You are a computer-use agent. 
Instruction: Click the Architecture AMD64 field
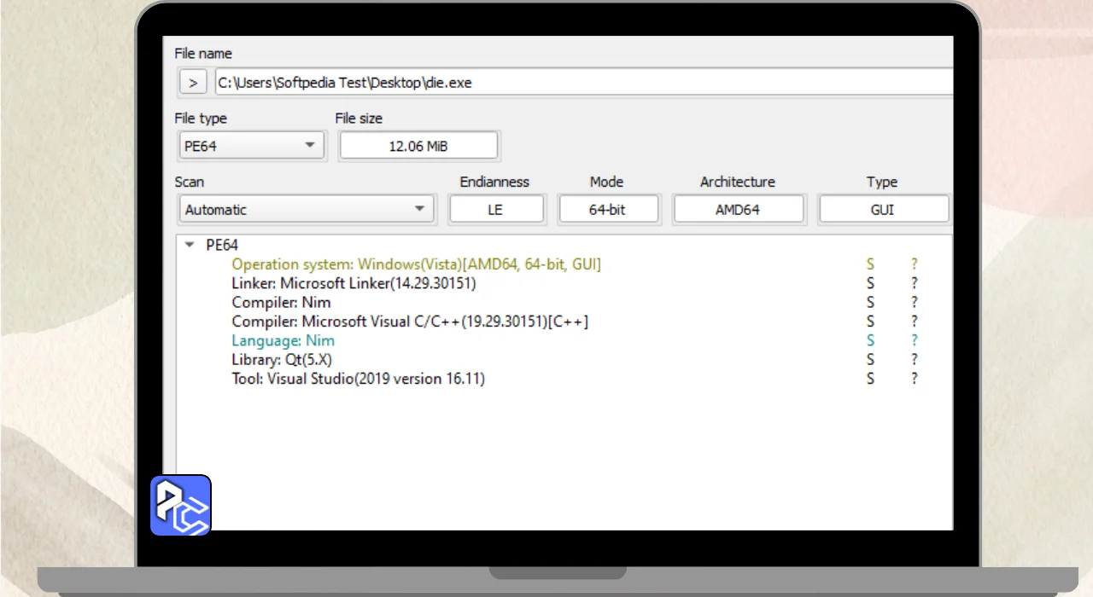pos(739,209)
